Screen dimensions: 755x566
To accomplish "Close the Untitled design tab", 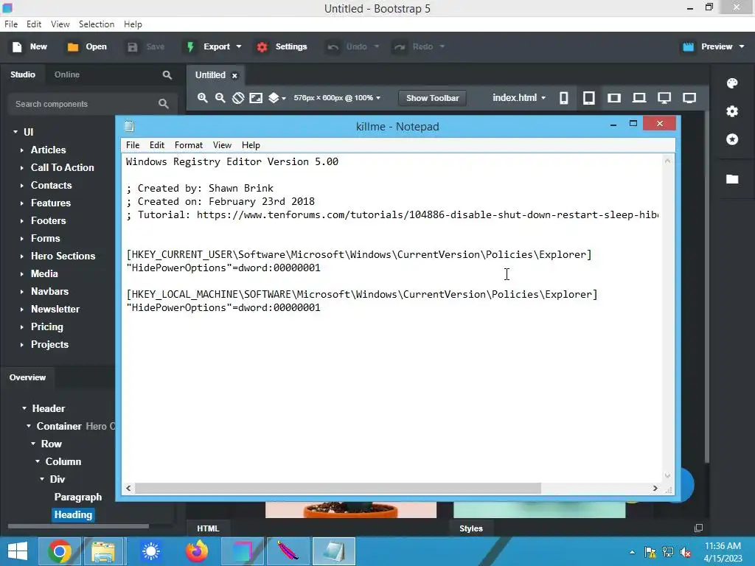I will (x=234, y=76).
